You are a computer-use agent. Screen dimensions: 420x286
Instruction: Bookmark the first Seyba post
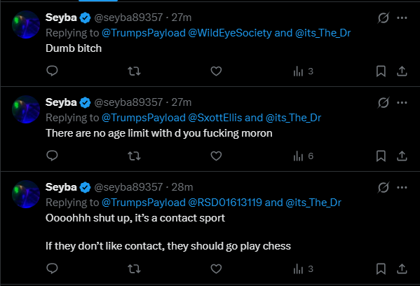381,71
